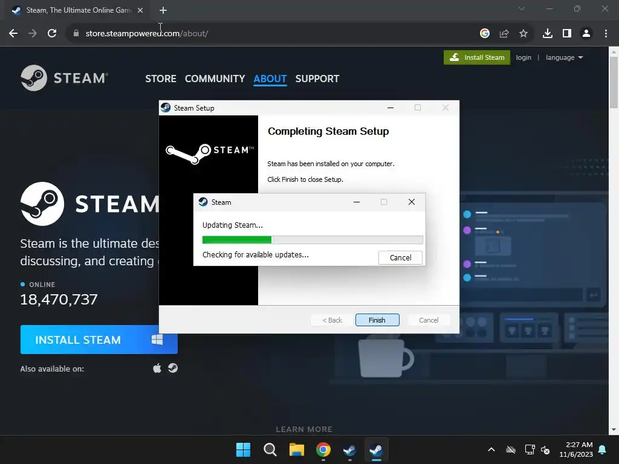
Task: Click the muted volume tray icon
Action: pos(545,449)
